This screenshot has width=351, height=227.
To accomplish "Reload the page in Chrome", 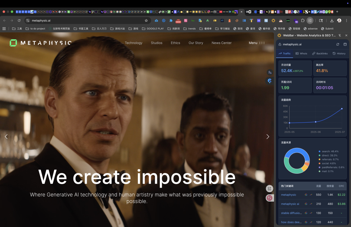I will [x=19, y=20].
